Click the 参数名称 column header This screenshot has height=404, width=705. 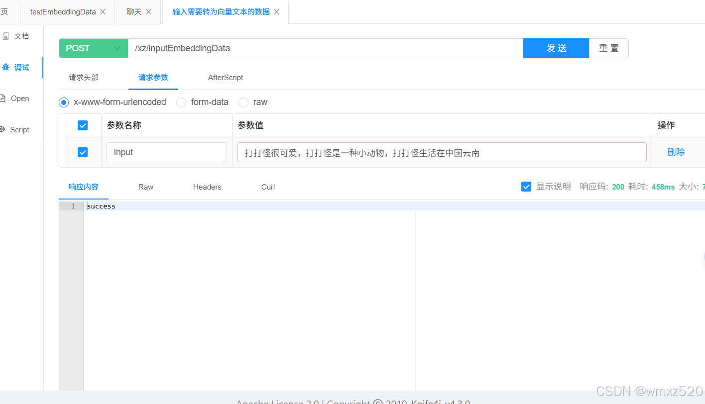coord(124,125)
